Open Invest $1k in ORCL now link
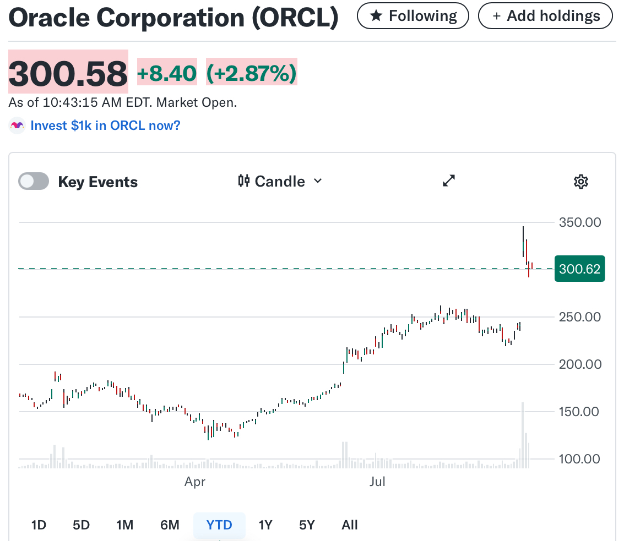This screenshot has height=541, width=624. pos(105,125)
